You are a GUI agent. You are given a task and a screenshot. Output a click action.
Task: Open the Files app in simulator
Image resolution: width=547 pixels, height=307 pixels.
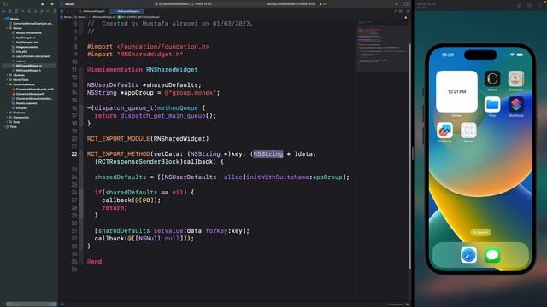pyautogui.click(x=492, y=104)
